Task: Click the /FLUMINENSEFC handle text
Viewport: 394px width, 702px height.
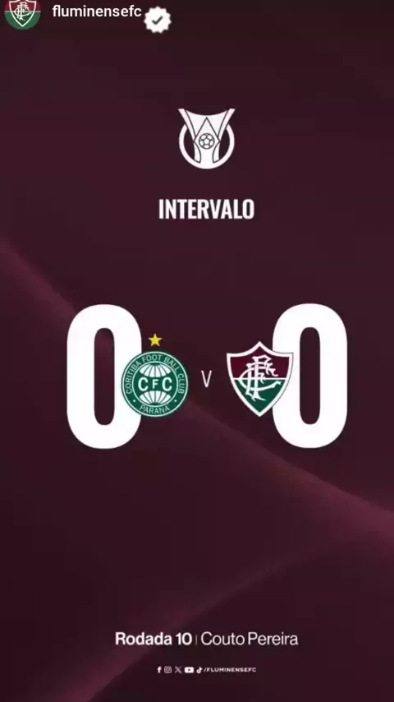Action: [230, 670]
